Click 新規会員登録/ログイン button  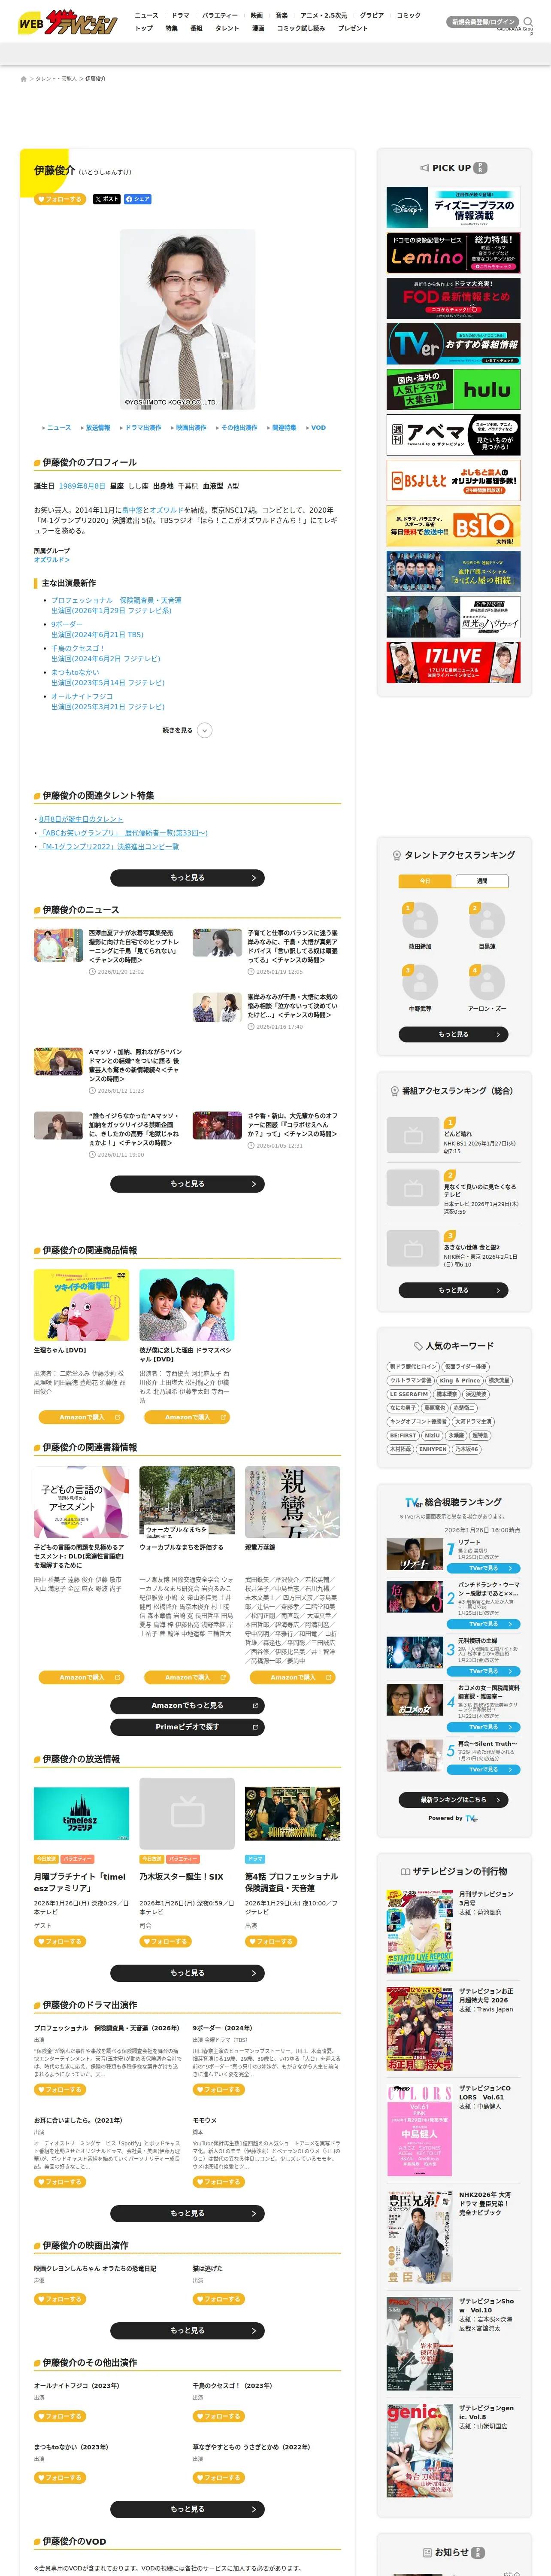[484, 21]
